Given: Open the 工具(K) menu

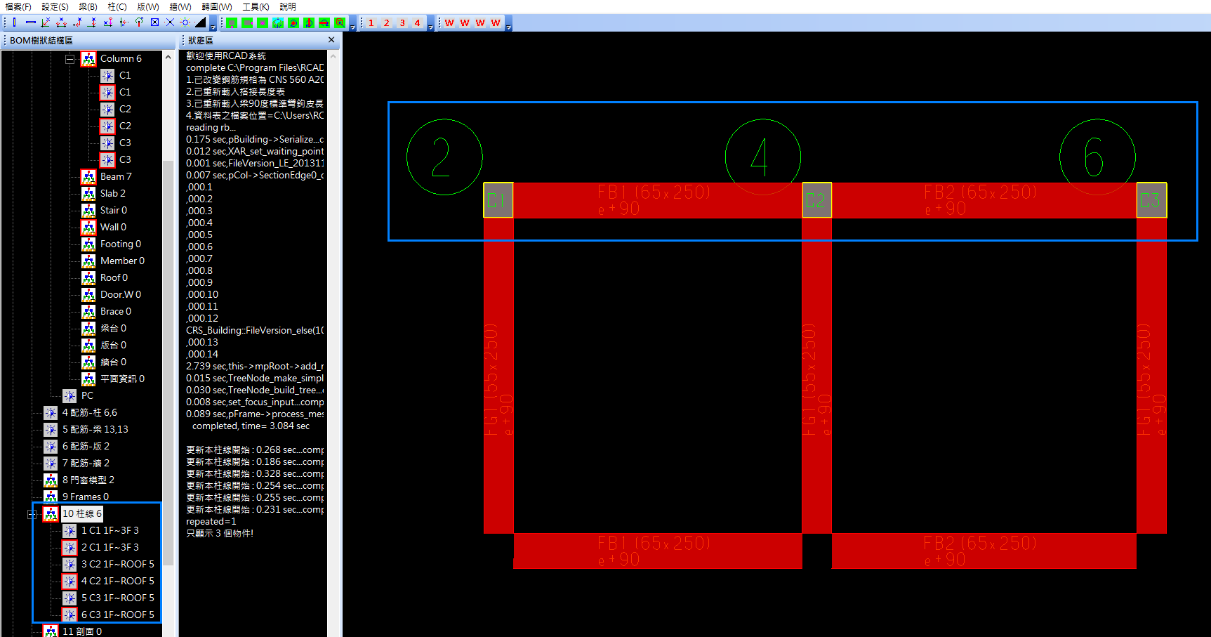Looking at the screenshot, I should pyautogui.click(x=256, y=6).
